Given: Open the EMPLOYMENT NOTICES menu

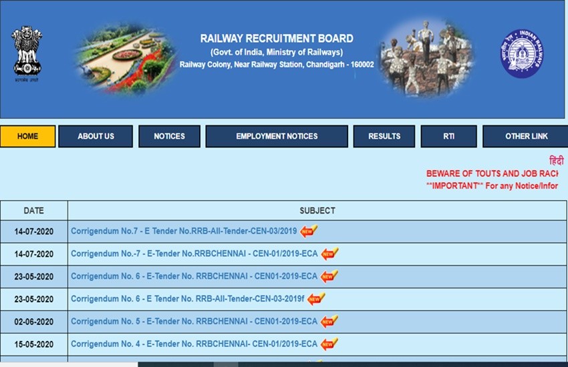Looking at the screenshot, I should pyautogui.click(x=277, y=136).
